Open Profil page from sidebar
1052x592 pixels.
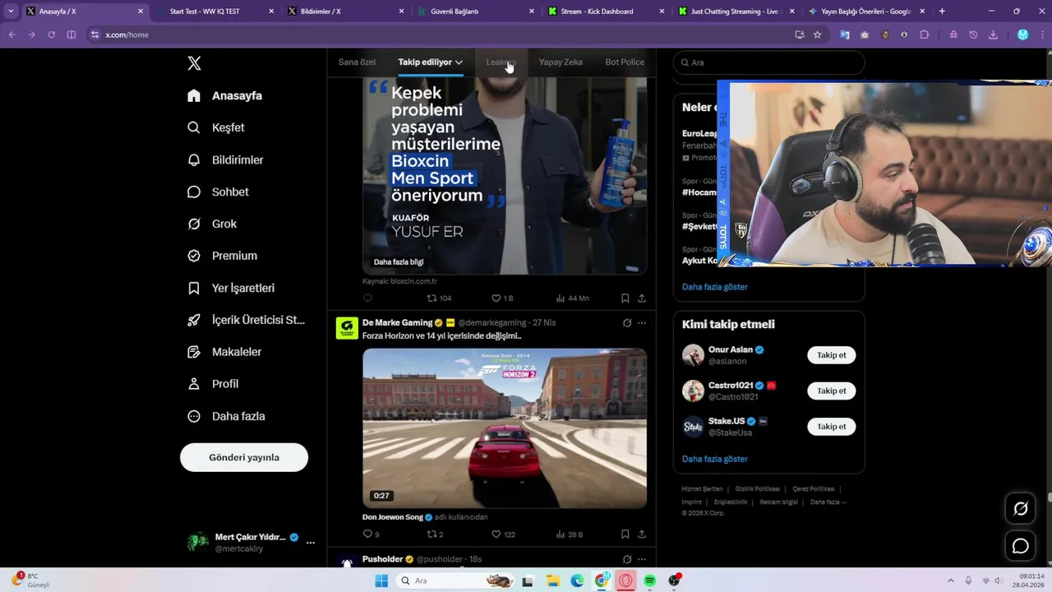[x=213, y=384]
